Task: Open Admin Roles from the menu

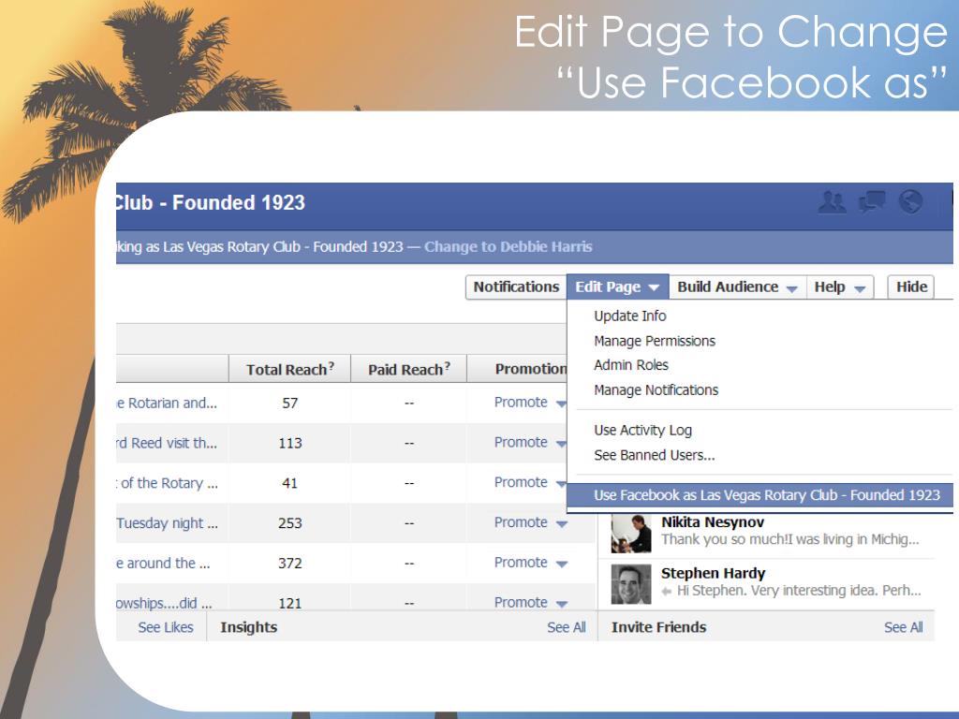Action: tap(631, 365)
